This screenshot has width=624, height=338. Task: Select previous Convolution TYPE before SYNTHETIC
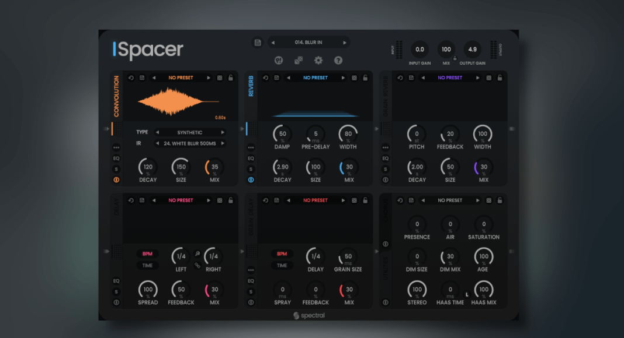click(157, 132)
